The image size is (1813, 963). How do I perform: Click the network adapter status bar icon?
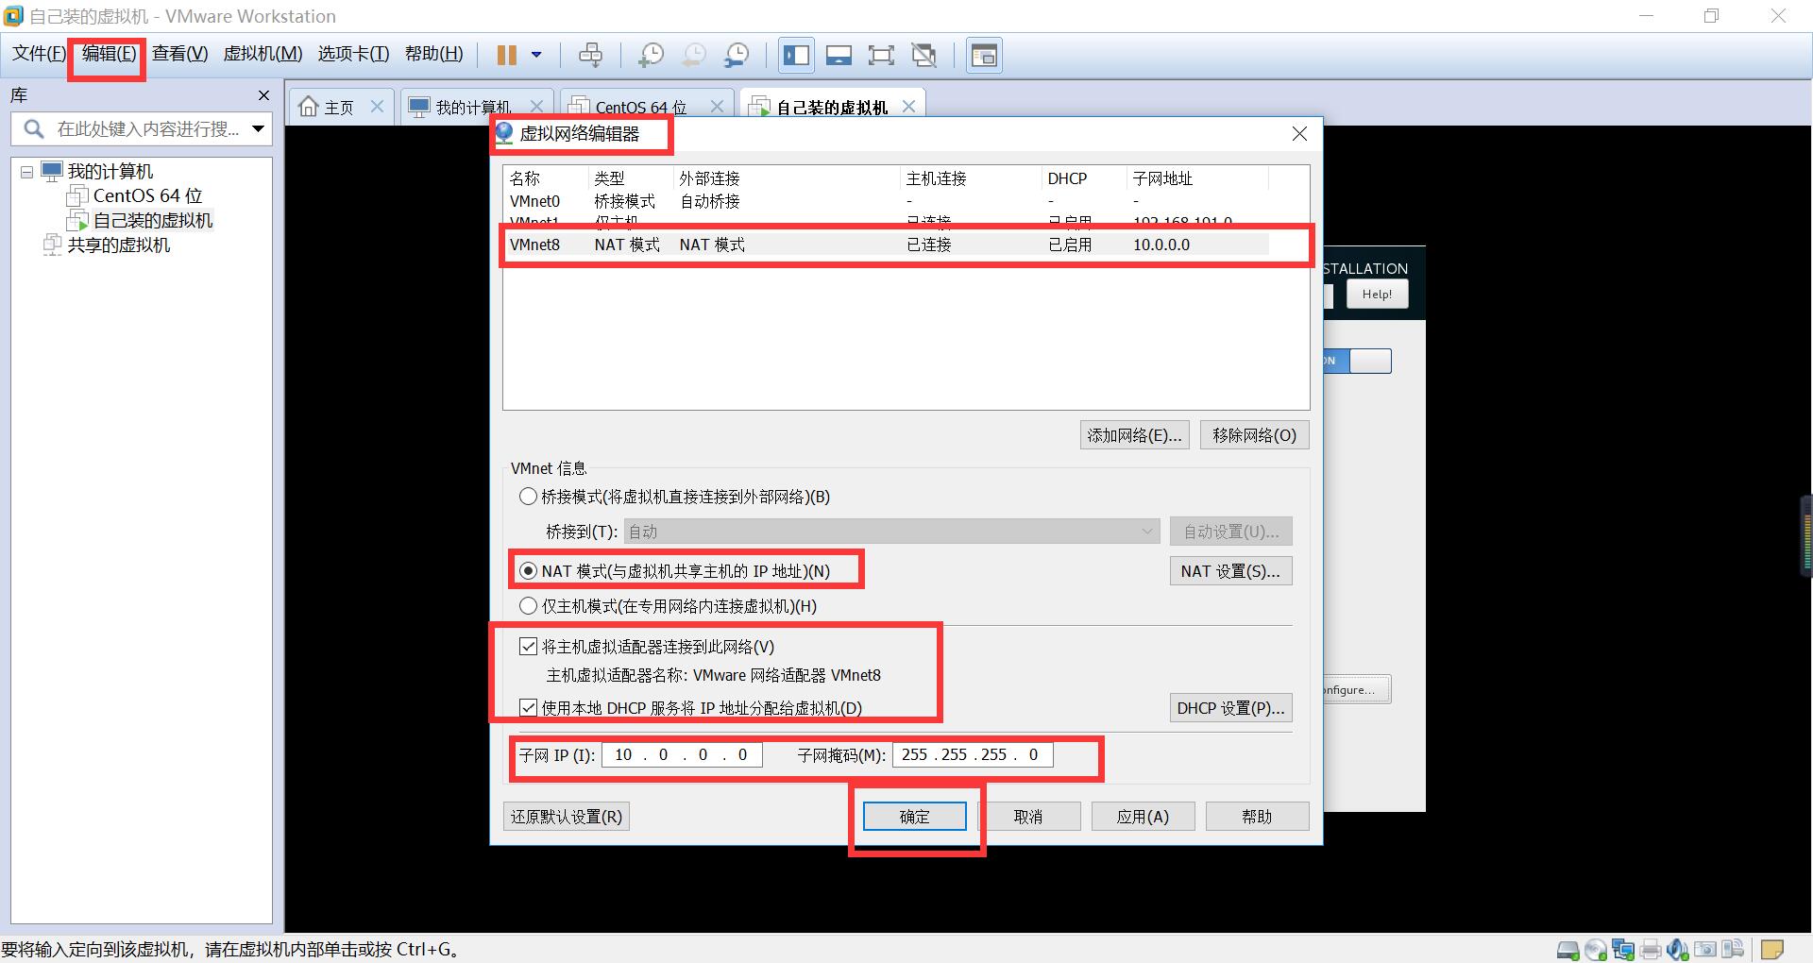1623,950
